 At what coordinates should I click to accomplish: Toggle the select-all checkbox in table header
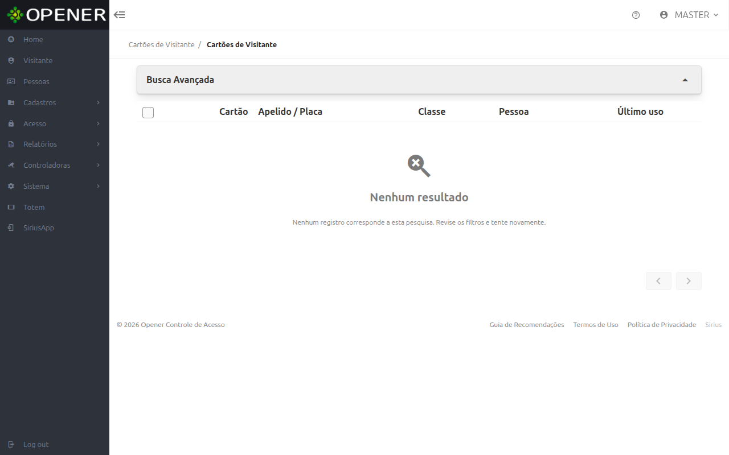tap(148, 113)
